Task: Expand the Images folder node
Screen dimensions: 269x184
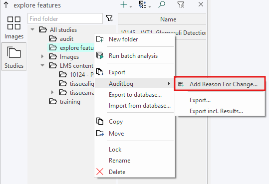Action: pos(42,56)
